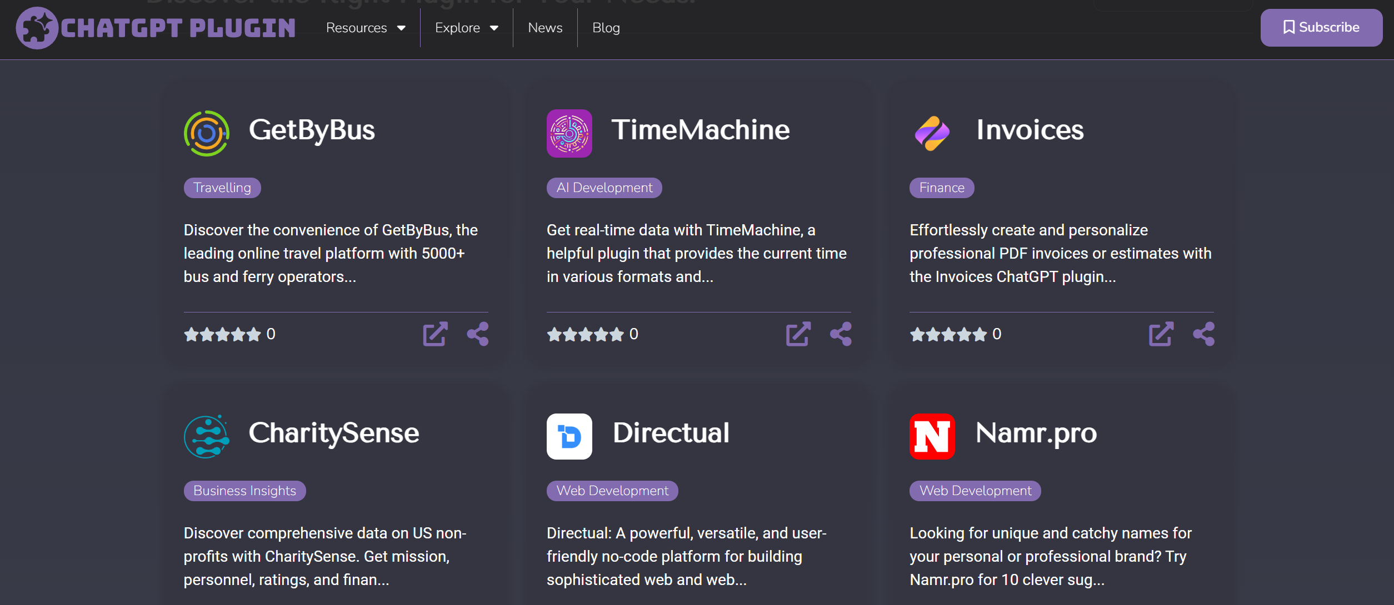1394x605 pixels.
Task: Open the CharitySense plugin title
Action: [x=333, y=433]
